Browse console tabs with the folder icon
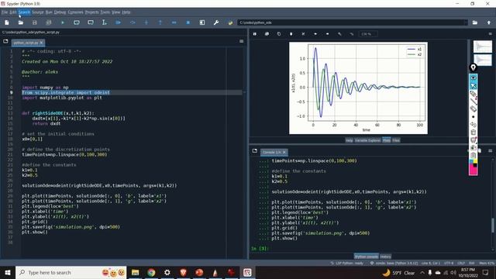This screenshot has width=496, height=279. pos(255,151)
